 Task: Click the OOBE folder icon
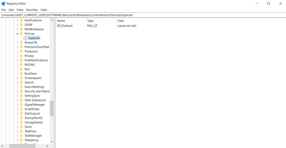point(21,25)
